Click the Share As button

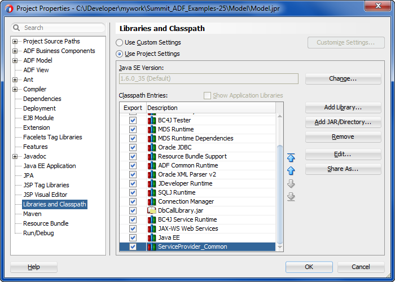click(x=343, y=169)
